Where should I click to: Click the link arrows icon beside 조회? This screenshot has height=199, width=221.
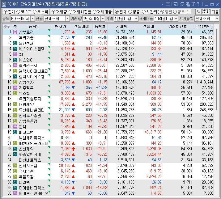(198, 12)
